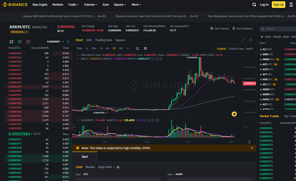This screenshot has height=181, width=296.
Task: Switch chart to Depth view
Action: [x=249, y=49]
